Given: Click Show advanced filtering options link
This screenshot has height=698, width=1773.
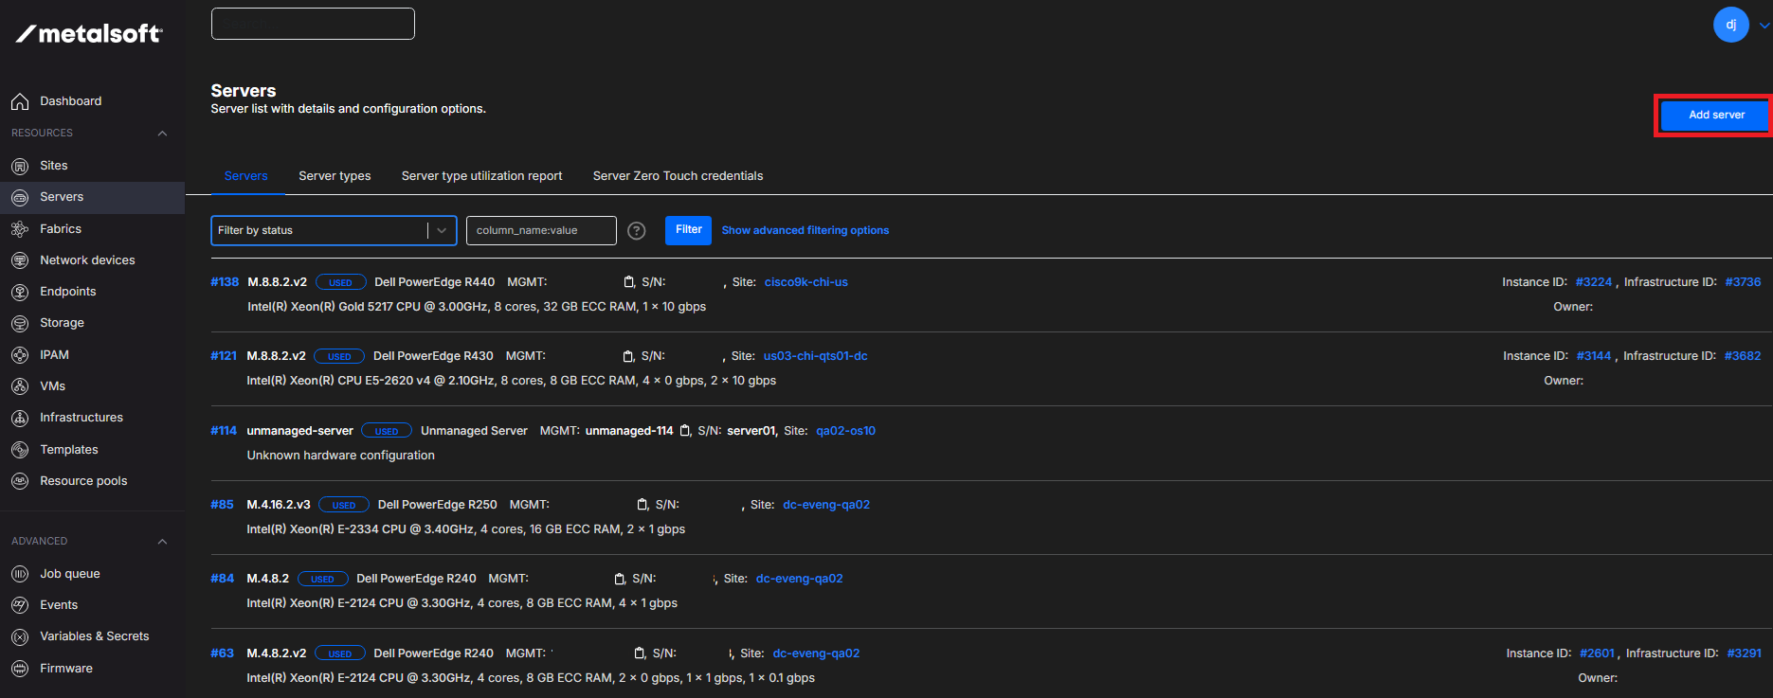Looking at the screenshot, I should pyautogui.click(x=805, y=230).
